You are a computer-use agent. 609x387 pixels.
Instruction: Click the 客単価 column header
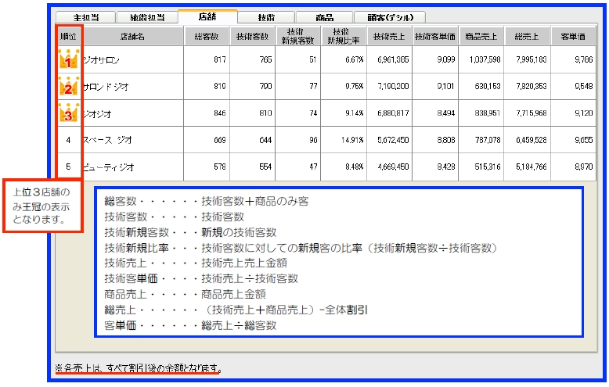tap(573, 36)
